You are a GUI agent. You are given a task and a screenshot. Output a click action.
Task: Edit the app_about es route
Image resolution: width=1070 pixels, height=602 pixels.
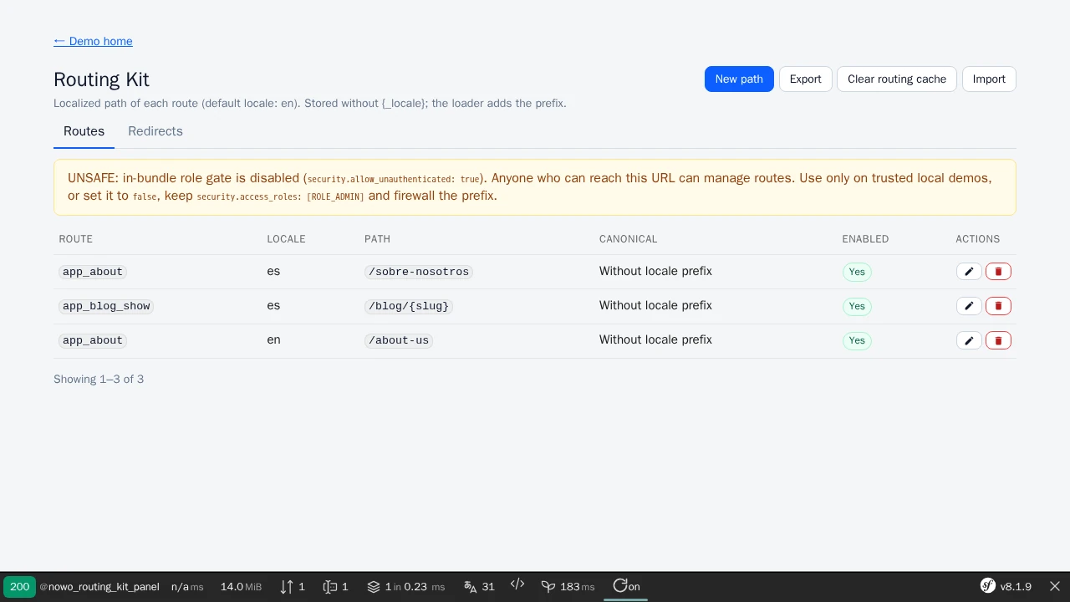(969, 272)
